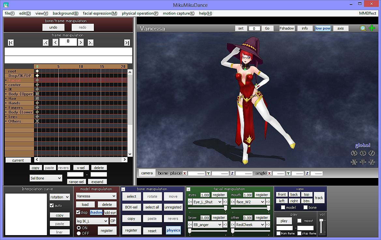Adjust the eyes morph slider
The width and height of the screenshot is (381, 240).
(x=225, y=207)
